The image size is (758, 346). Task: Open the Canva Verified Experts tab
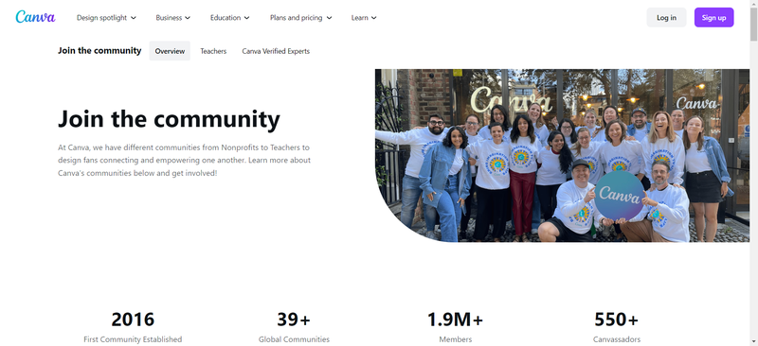(x=276, y=51)
